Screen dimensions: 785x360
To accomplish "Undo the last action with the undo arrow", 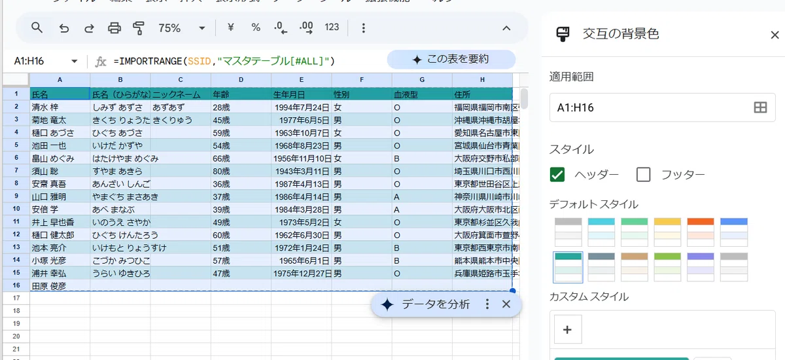I will (x=64, y=28).
